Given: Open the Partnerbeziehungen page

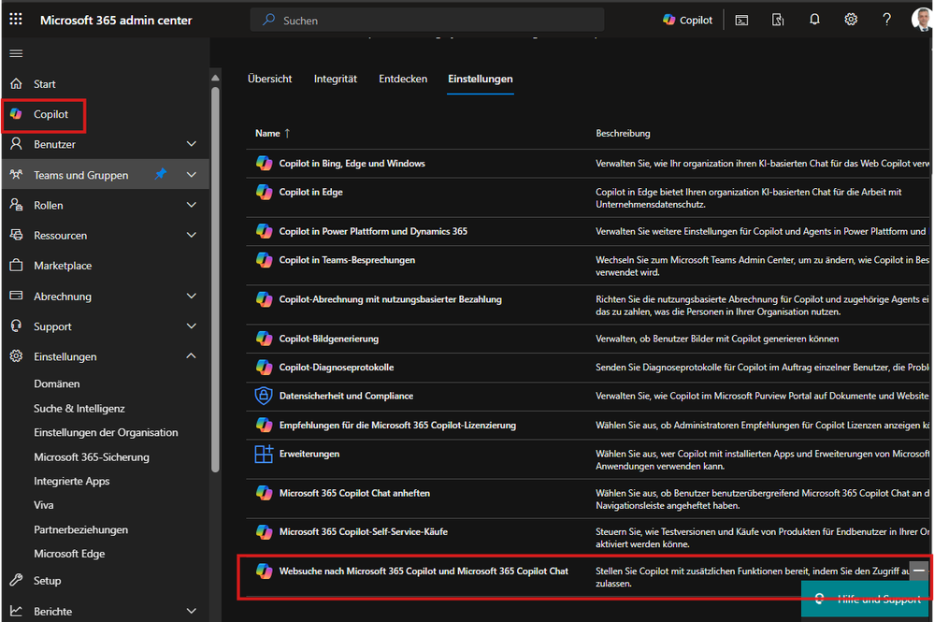Looking at the screenshot, I should (81, 529).
